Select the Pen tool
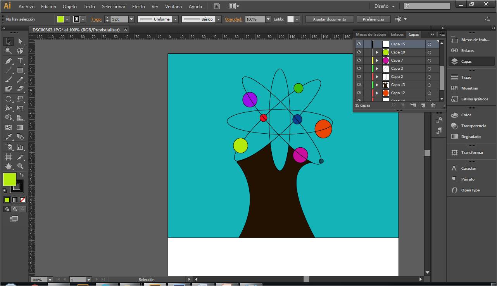The height and width of the screenshot is (286, 497). pos(9,61)
